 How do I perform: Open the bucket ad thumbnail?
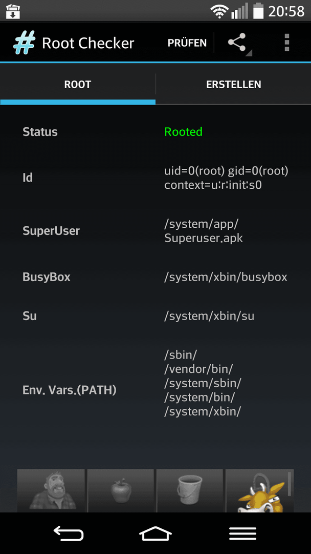tap(189, 490)
